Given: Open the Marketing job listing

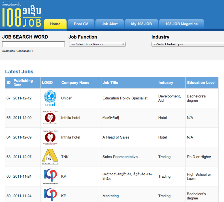Looking at the screenshot, I should click(x=110, y=196).
